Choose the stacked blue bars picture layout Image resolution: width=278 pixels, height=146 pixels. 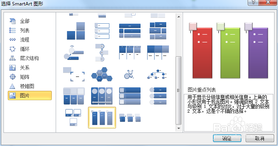pos(130,31)
